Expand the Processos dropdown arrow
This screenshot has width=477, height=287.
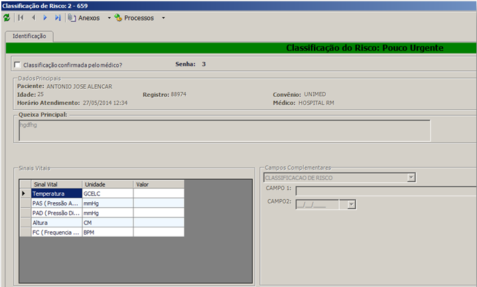point(163,18)
